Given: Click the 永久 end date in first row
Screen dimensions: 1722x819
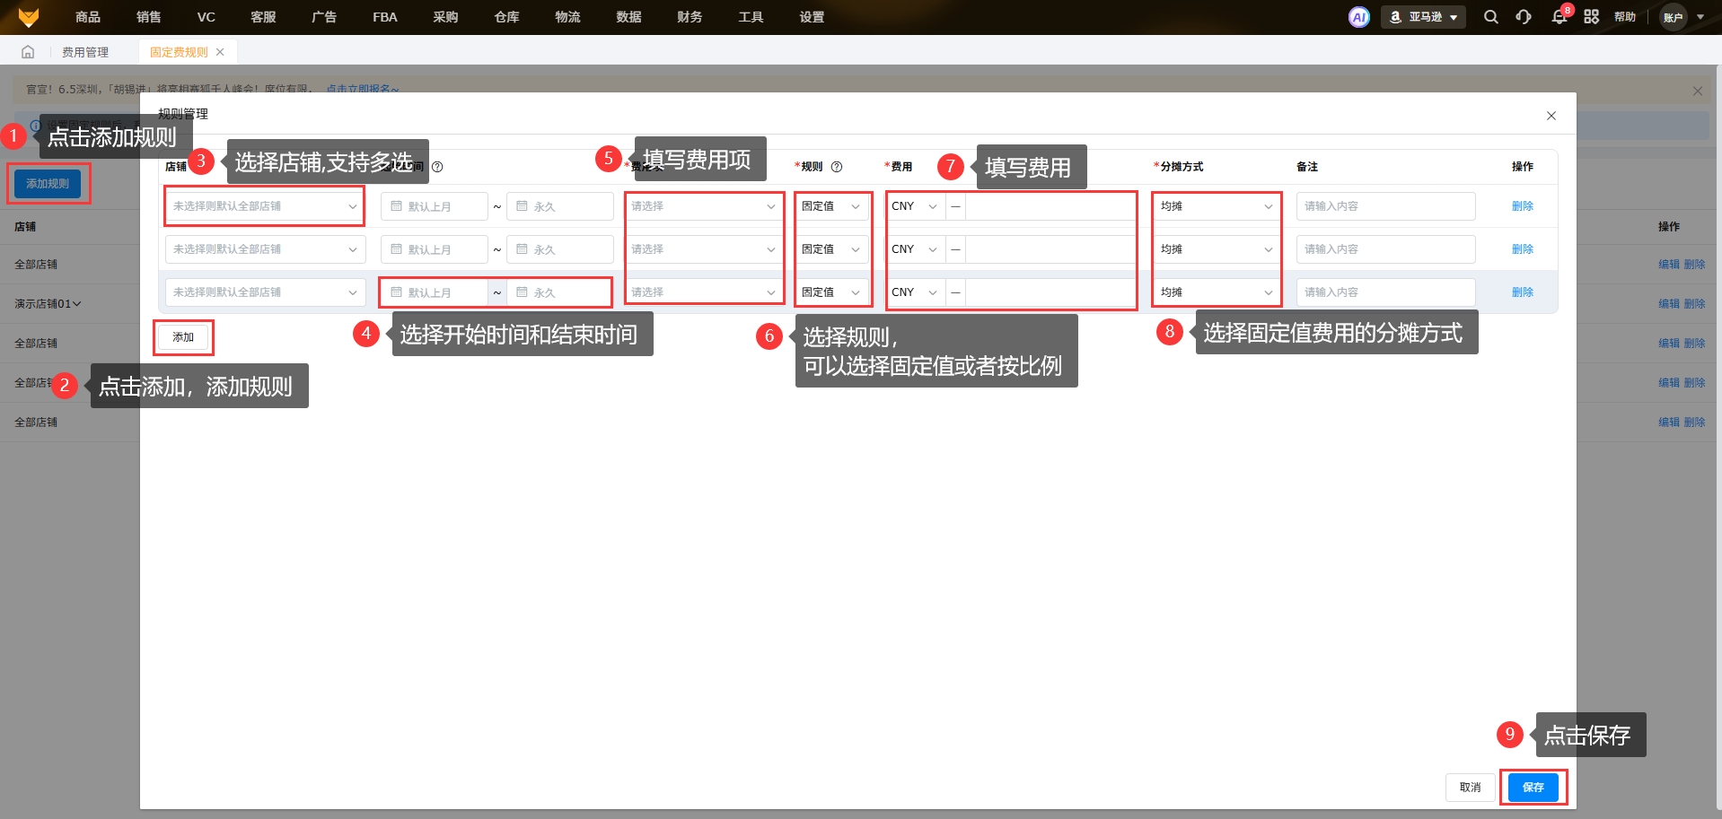Looking at the screenshot, I should 560,206.
